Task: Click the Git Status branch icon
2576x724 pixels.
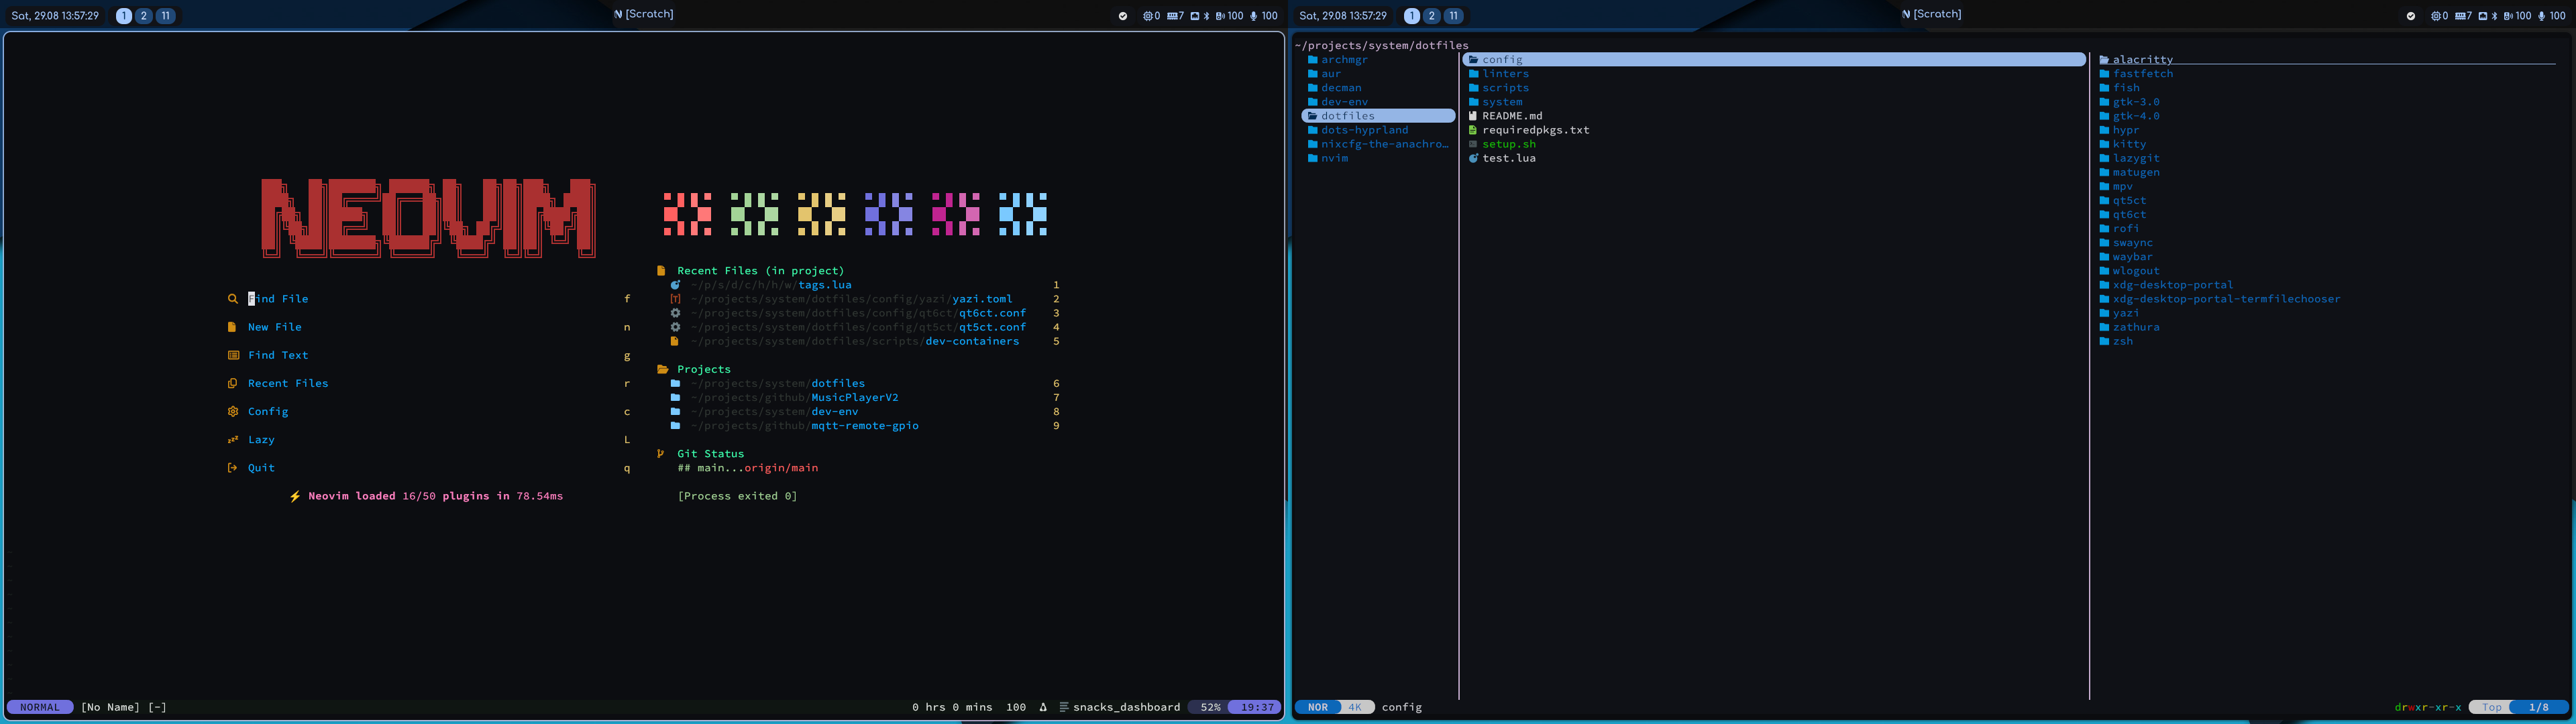Action: (x=661, y=453)
